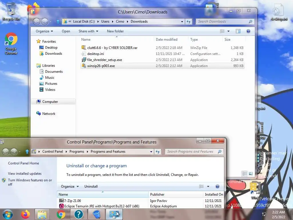Select Network in navigation pane
Image resolution: width=293 pixels, height=220 pixels.
46,113
